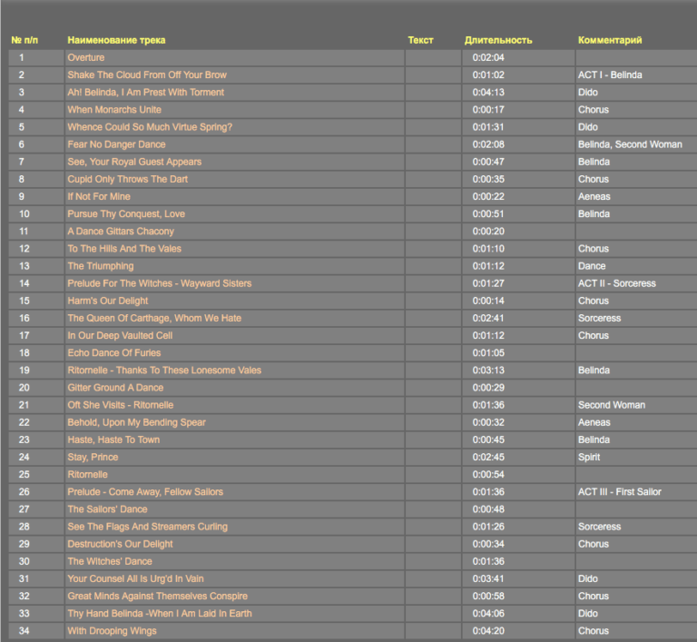The width and height of the screenshot is (697, 642).
Task: Open Pursue Thy Conquest, Love
Action: 126,214
